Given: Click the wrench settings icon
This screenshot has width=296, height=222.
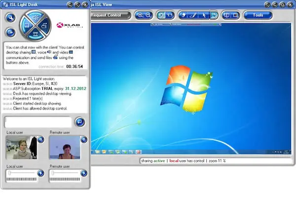Looking at the screenshot, I should [x=10, y=18].
